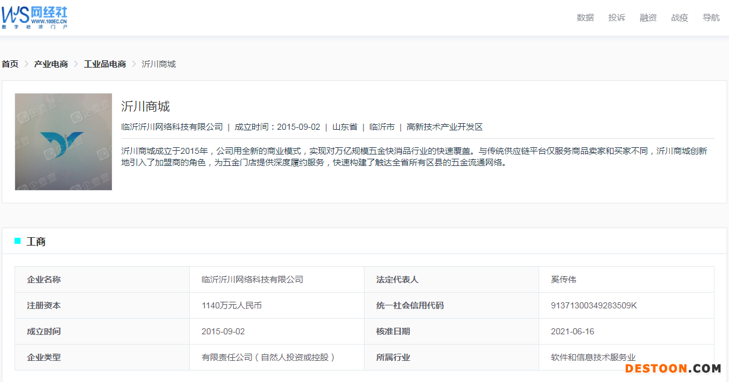729x382 pixels.
Task: Click 沂川商城 in the breadcrumb trail
Action: 158,64
